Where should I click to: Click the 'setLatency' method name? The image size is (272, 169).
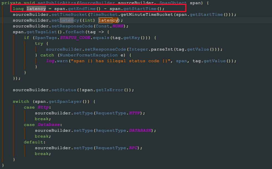(x=65, y=20)
